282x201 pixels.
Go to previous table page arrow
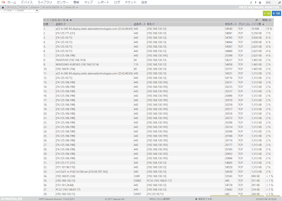[x=48, y=20]
